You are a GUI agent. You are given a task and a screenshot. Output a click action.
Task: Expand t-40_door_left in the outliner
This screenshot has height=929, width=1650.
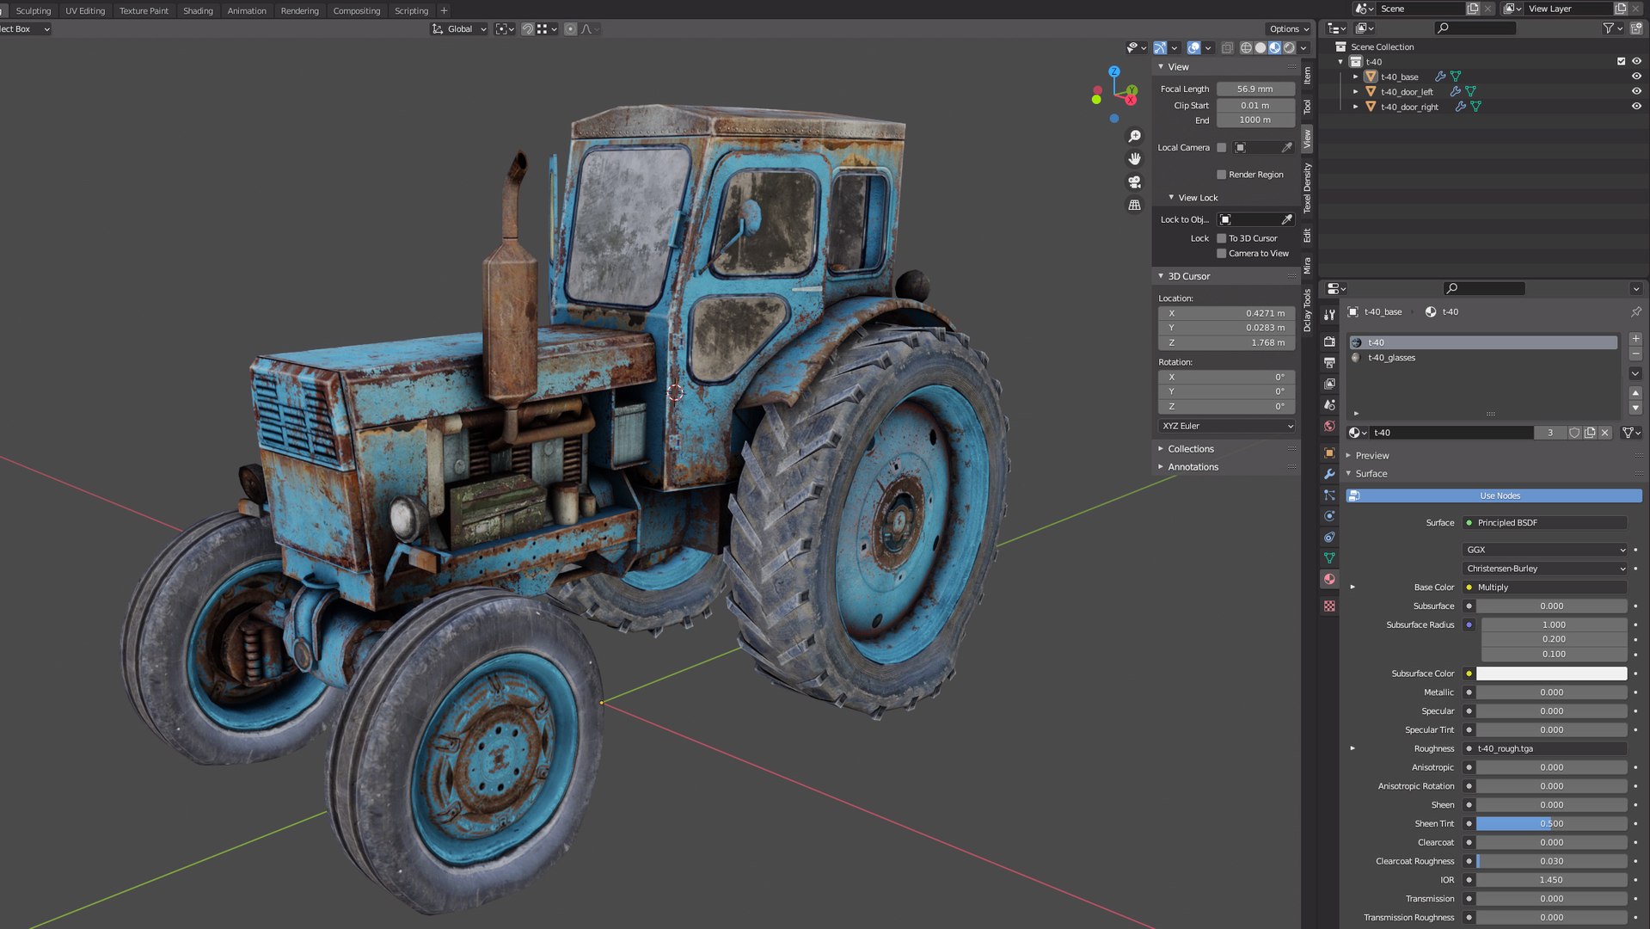[1356, 92]
